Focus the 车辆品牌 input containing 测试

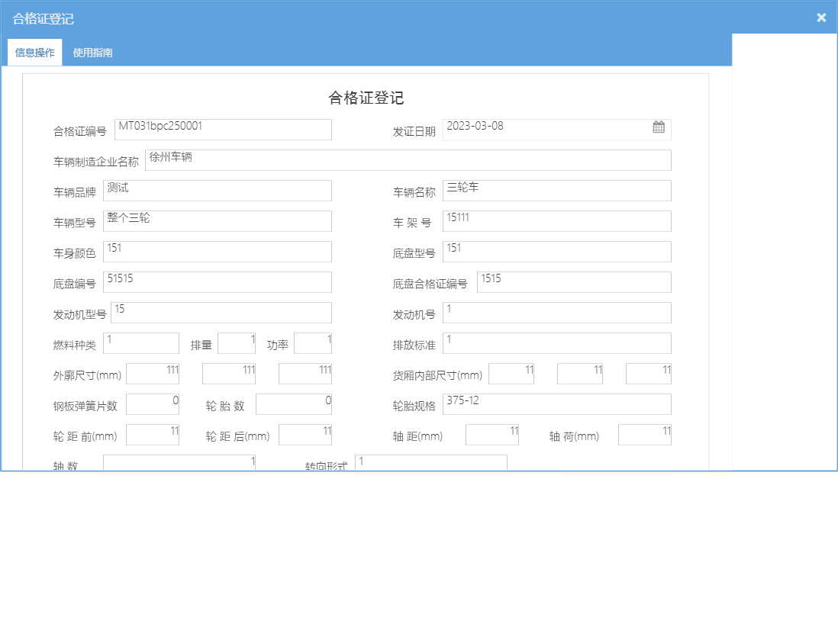click(218, 190)
